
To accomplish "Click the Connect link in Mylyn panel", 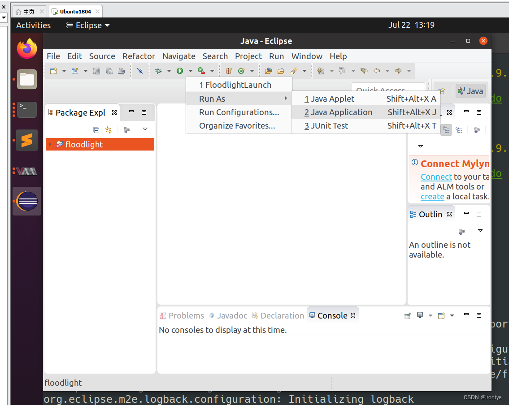I will click(x=436, y=177).
